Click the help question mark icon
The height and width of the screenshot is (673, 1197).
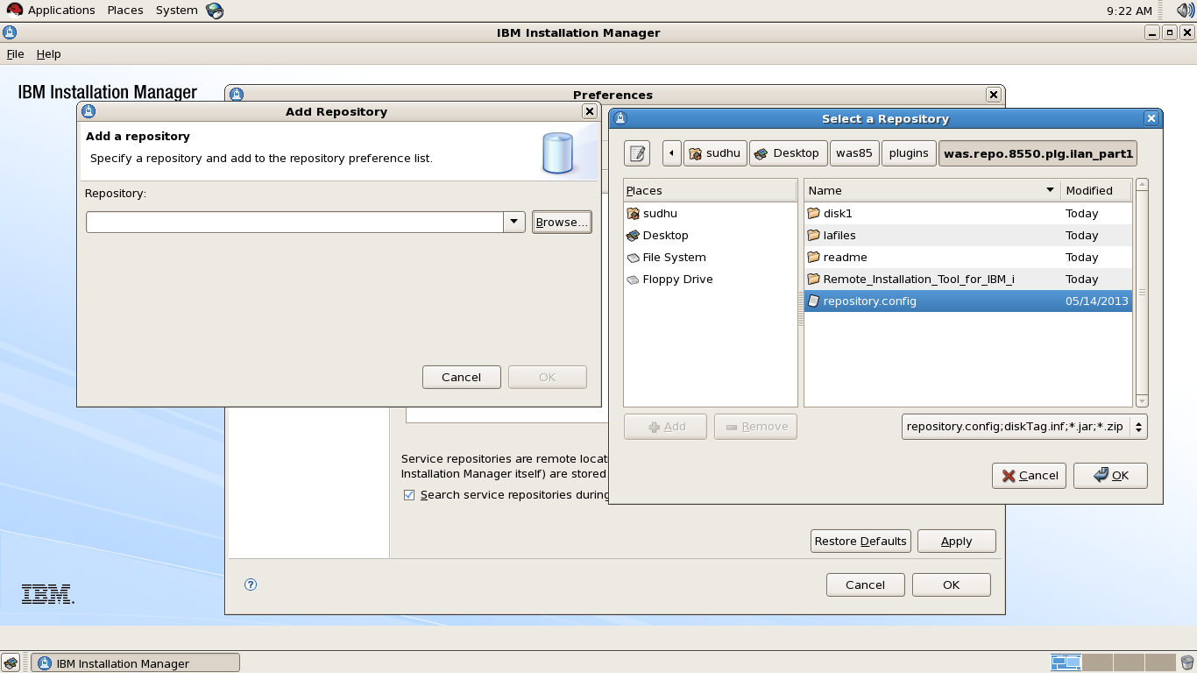click(251, 584)
